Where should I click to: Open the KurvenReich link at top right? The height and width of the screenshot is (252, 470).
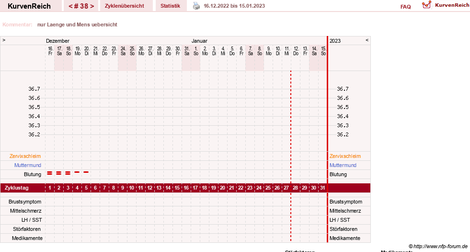click(x=452, y=5)
